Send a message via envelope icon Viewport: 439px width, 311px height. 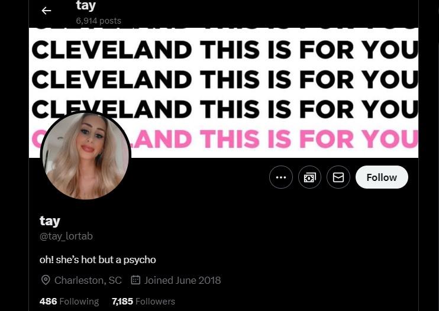click(338, 177)
